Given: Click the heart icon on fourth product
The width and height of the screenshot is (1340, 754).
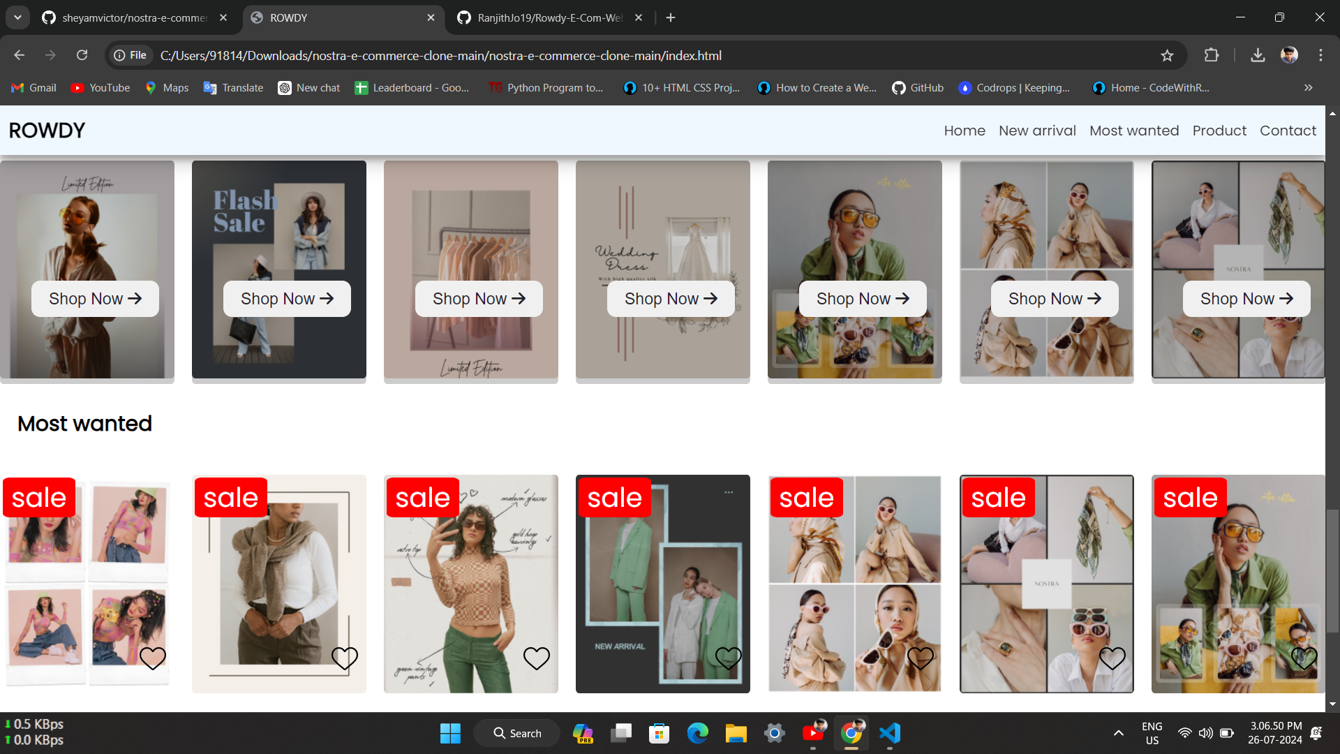Looking at the screenshot, I should click(728, 658).
